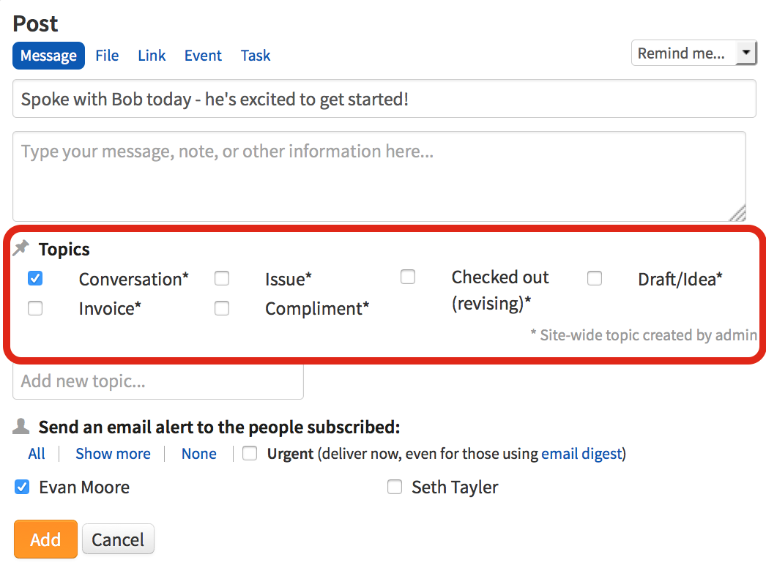Screen dimensions: 766x568
Task: Focus the Add new topic field
Action: 158,381
